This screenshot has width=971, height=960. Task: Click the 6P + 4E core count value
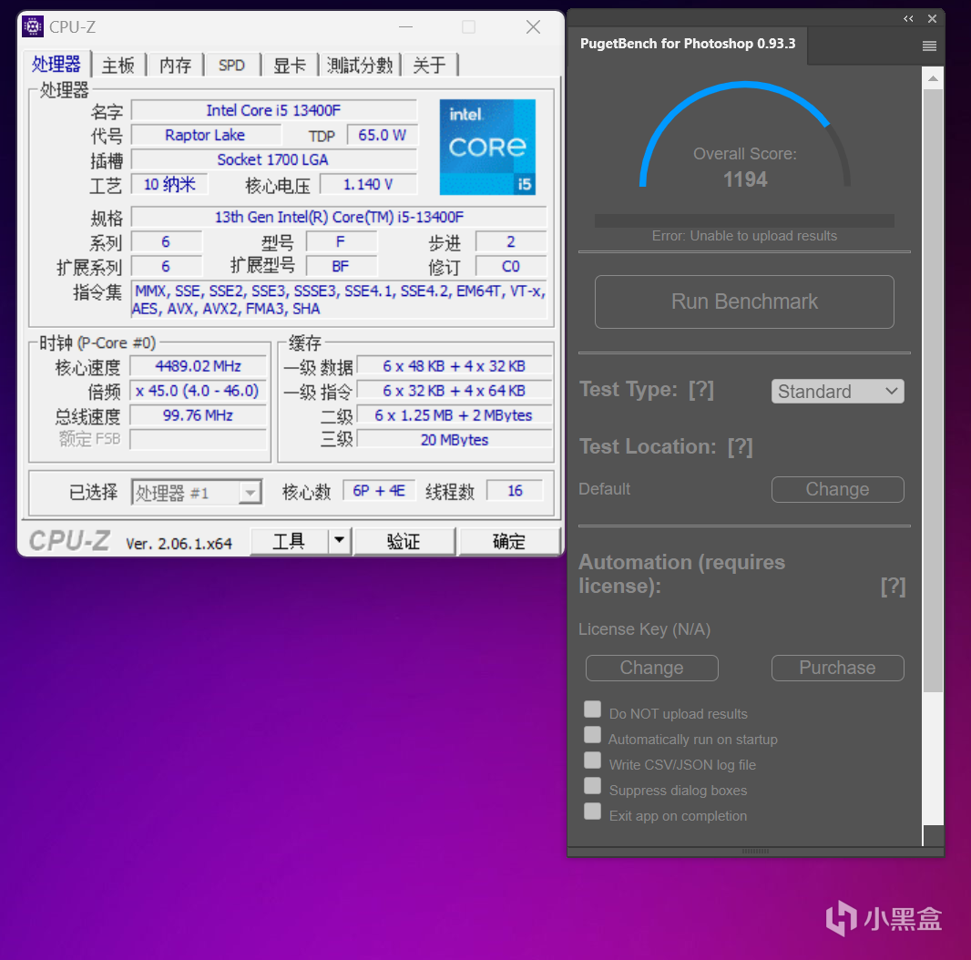coord(379,491)
